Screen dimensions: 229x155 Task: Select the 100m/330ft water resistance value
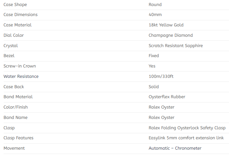[x=161, y=76]
